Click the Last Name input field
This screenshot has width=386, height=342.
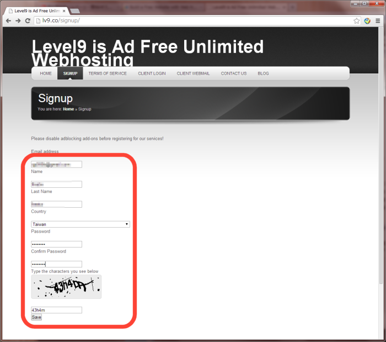coord(56,204)
